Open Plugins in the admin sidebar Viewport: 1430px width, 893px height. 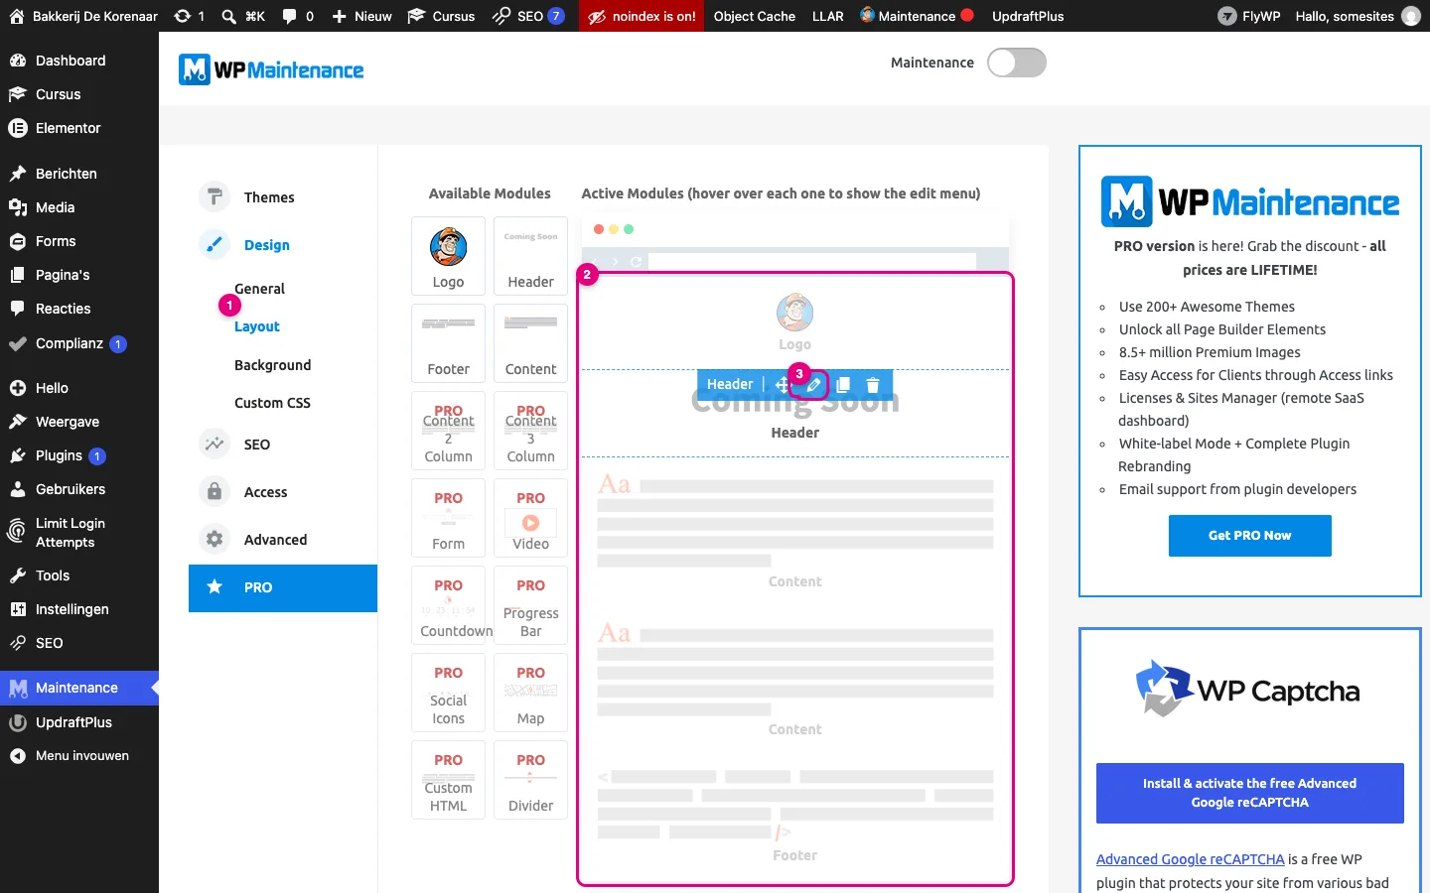(x=79, y=455)
